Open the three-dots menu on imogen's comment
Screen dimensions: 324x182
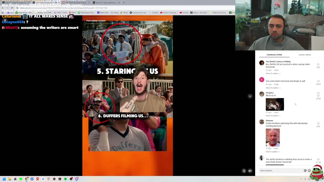click(x=318, y=93)
